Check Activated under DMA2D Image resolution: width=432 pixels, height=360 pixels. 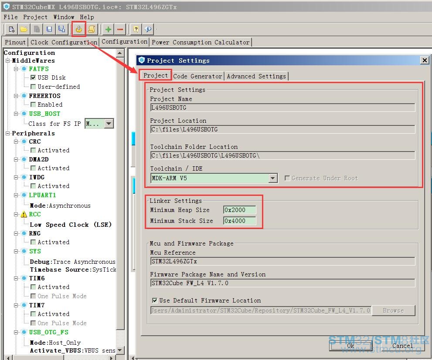tap(33, 168)
